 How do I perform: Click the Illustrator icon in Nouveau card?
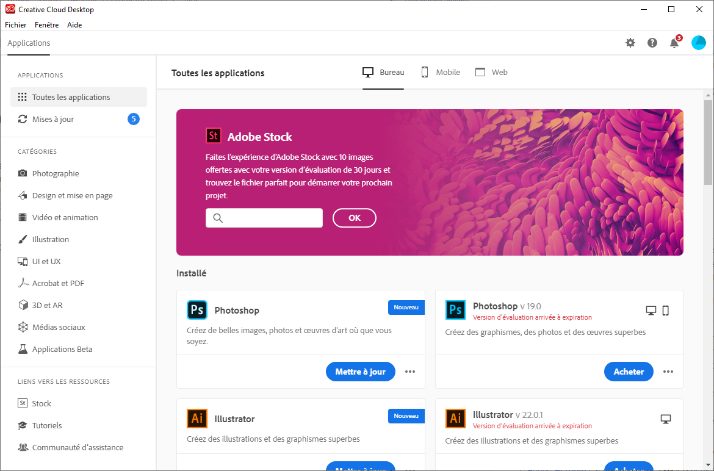point(197,419)
